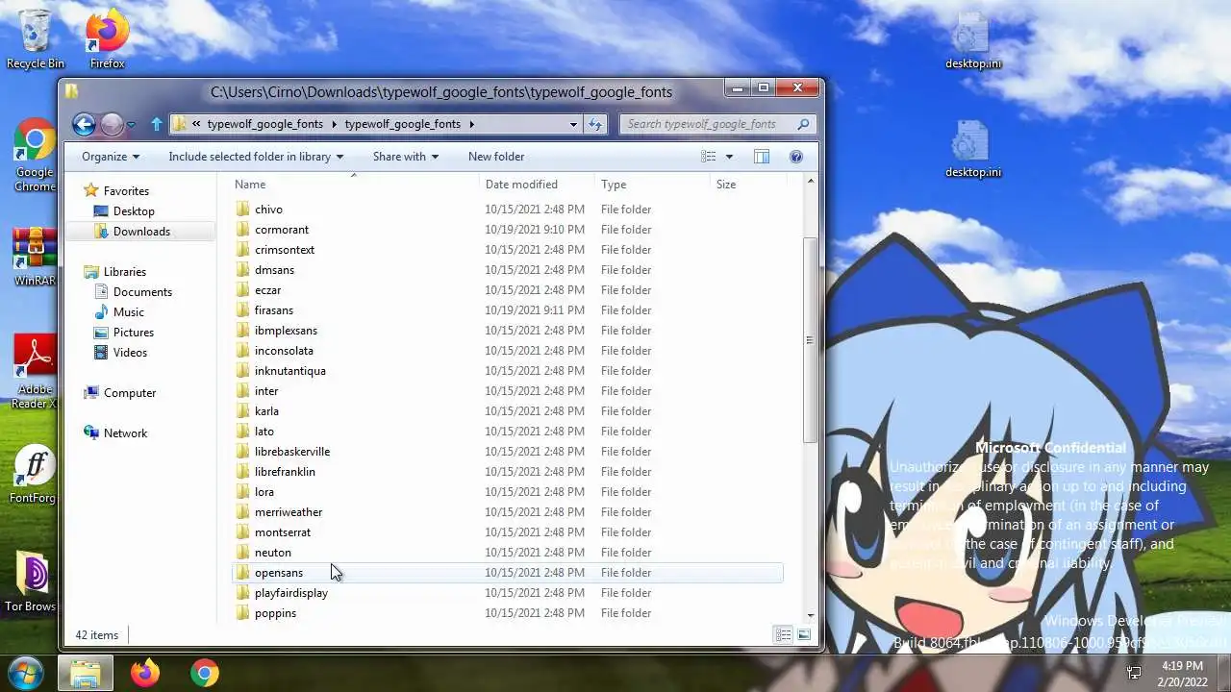Select the cormorant folder icon
The width and height of the screenshot is (1231, 692).
[242, 230]
